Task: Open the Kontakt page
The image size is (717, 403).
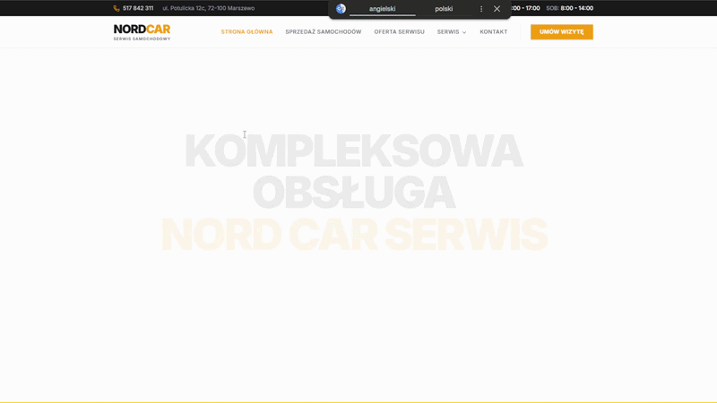Action: [x=494, y=32]
